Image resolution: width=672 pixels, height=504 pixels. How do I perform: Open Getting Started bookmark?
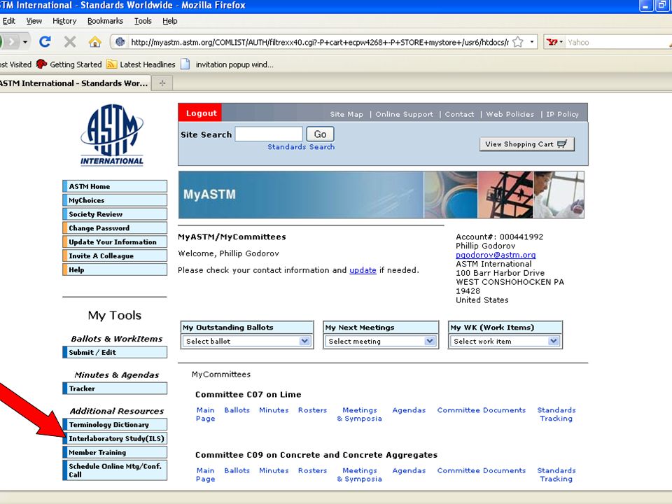tap(69, 64)
